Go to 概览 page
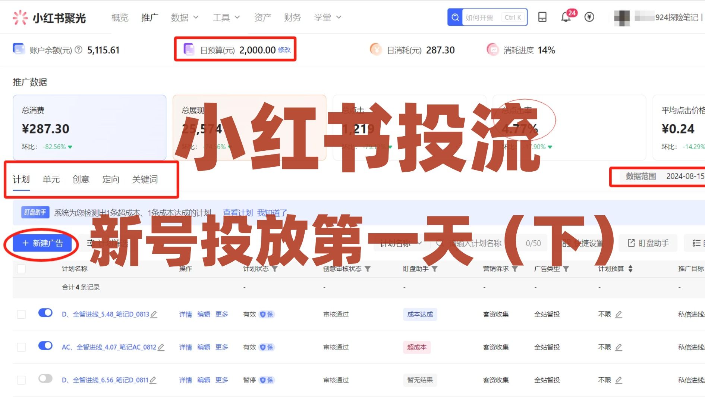705x403 pixels. click(x=120, y=18)
